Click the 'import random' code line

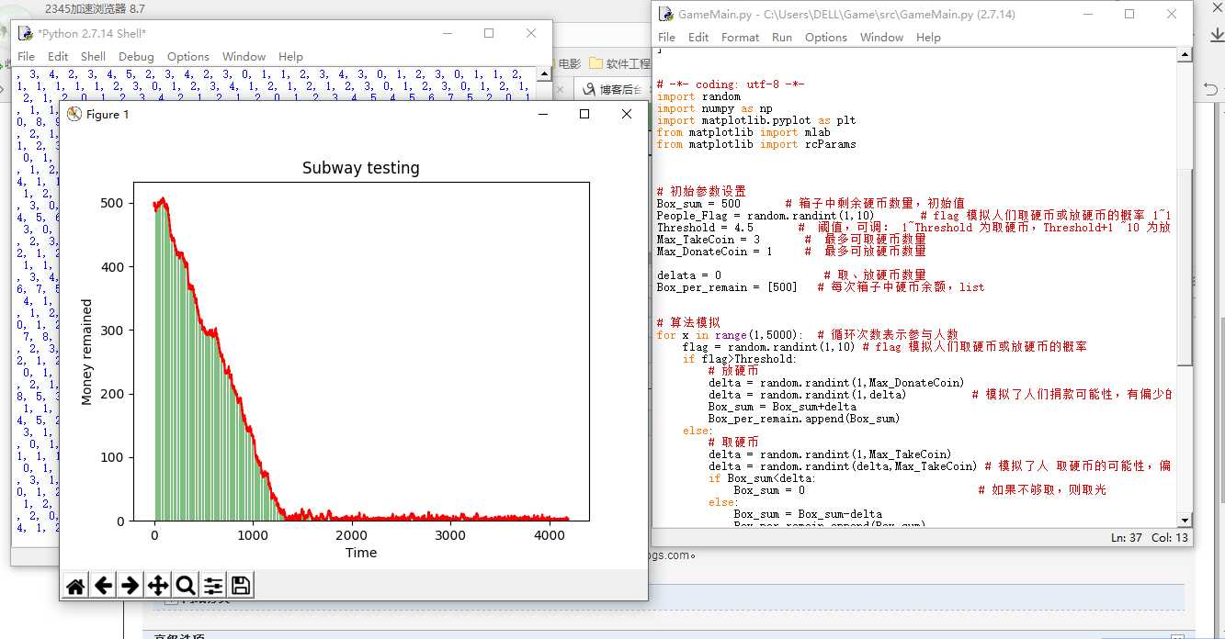pos(698,96)
